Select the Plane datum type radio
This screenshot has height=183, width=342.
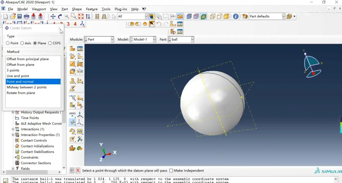(35, 43)
